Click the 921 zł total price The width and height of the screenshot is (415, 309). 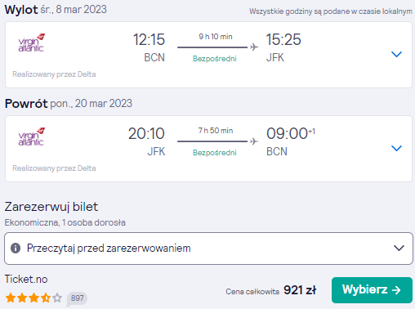(x=300, y=290)
